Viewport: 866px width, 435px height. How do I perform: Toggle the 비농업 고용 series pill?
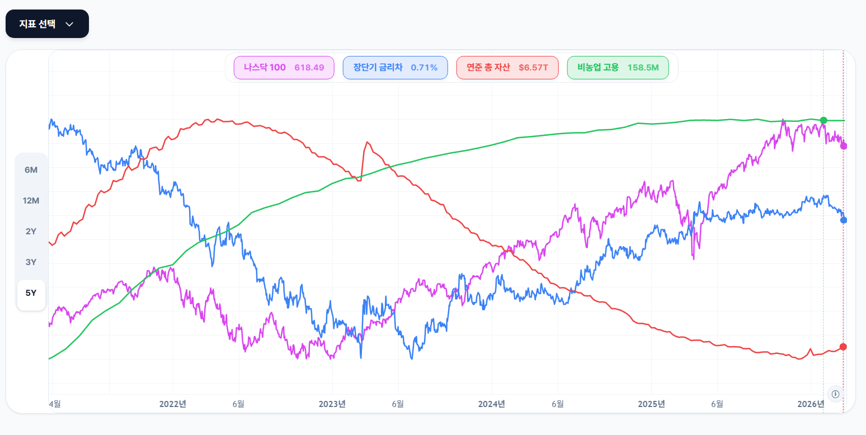[618, 68]
